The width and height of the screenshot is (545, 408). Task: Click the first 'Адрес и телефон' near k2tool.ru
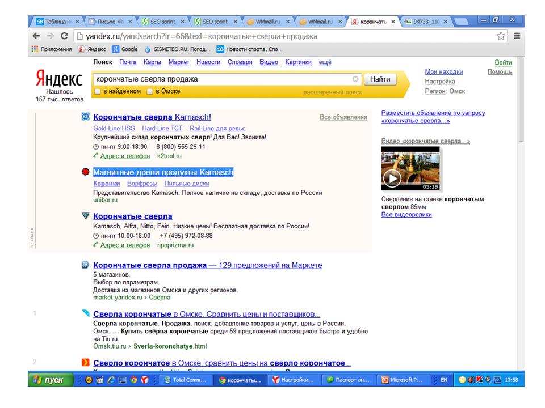[125, 156]
